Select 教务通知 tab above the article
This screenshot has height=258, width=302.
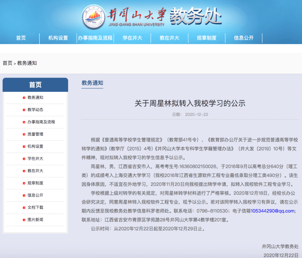(92, 82)
